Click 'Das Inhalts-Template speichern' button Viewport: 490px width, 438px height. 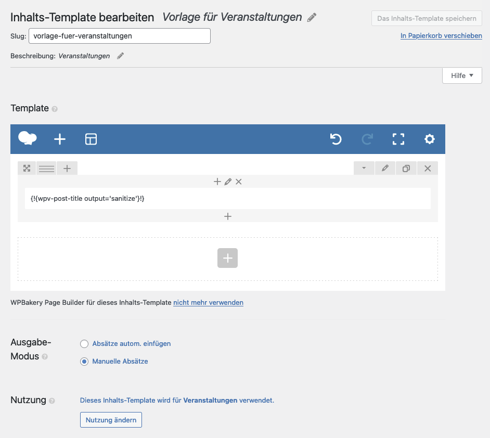[x=427, y=18]
